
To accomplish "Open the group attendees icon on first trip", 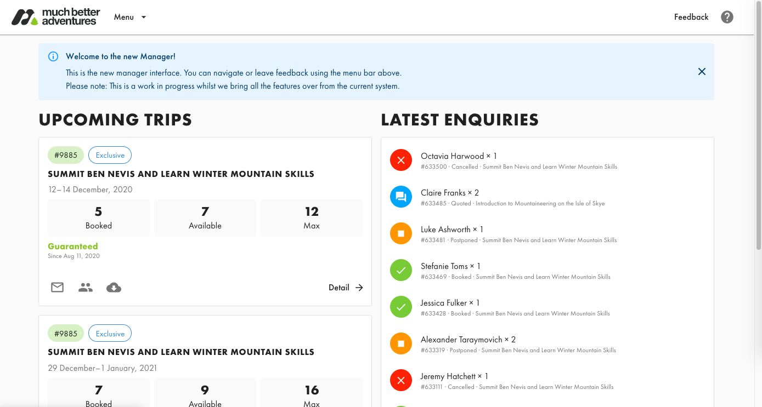I will (86, 288).
